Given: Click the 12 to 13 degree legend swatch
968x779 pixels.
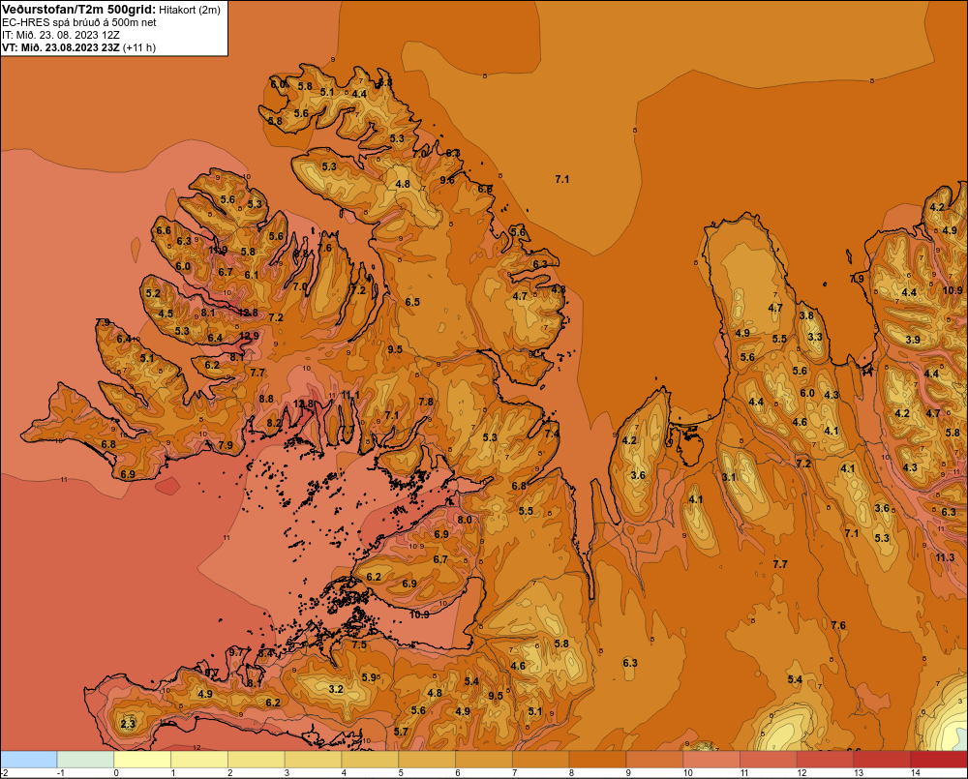Looking at the screenshot, I should pyautogui.click(x=826, y=760).
